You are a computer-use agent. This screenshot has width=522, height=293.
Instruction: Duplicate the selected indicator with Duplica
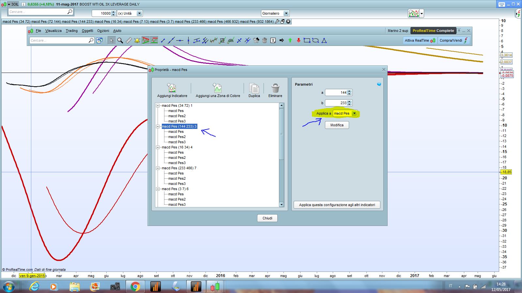[x=254, y=88]
